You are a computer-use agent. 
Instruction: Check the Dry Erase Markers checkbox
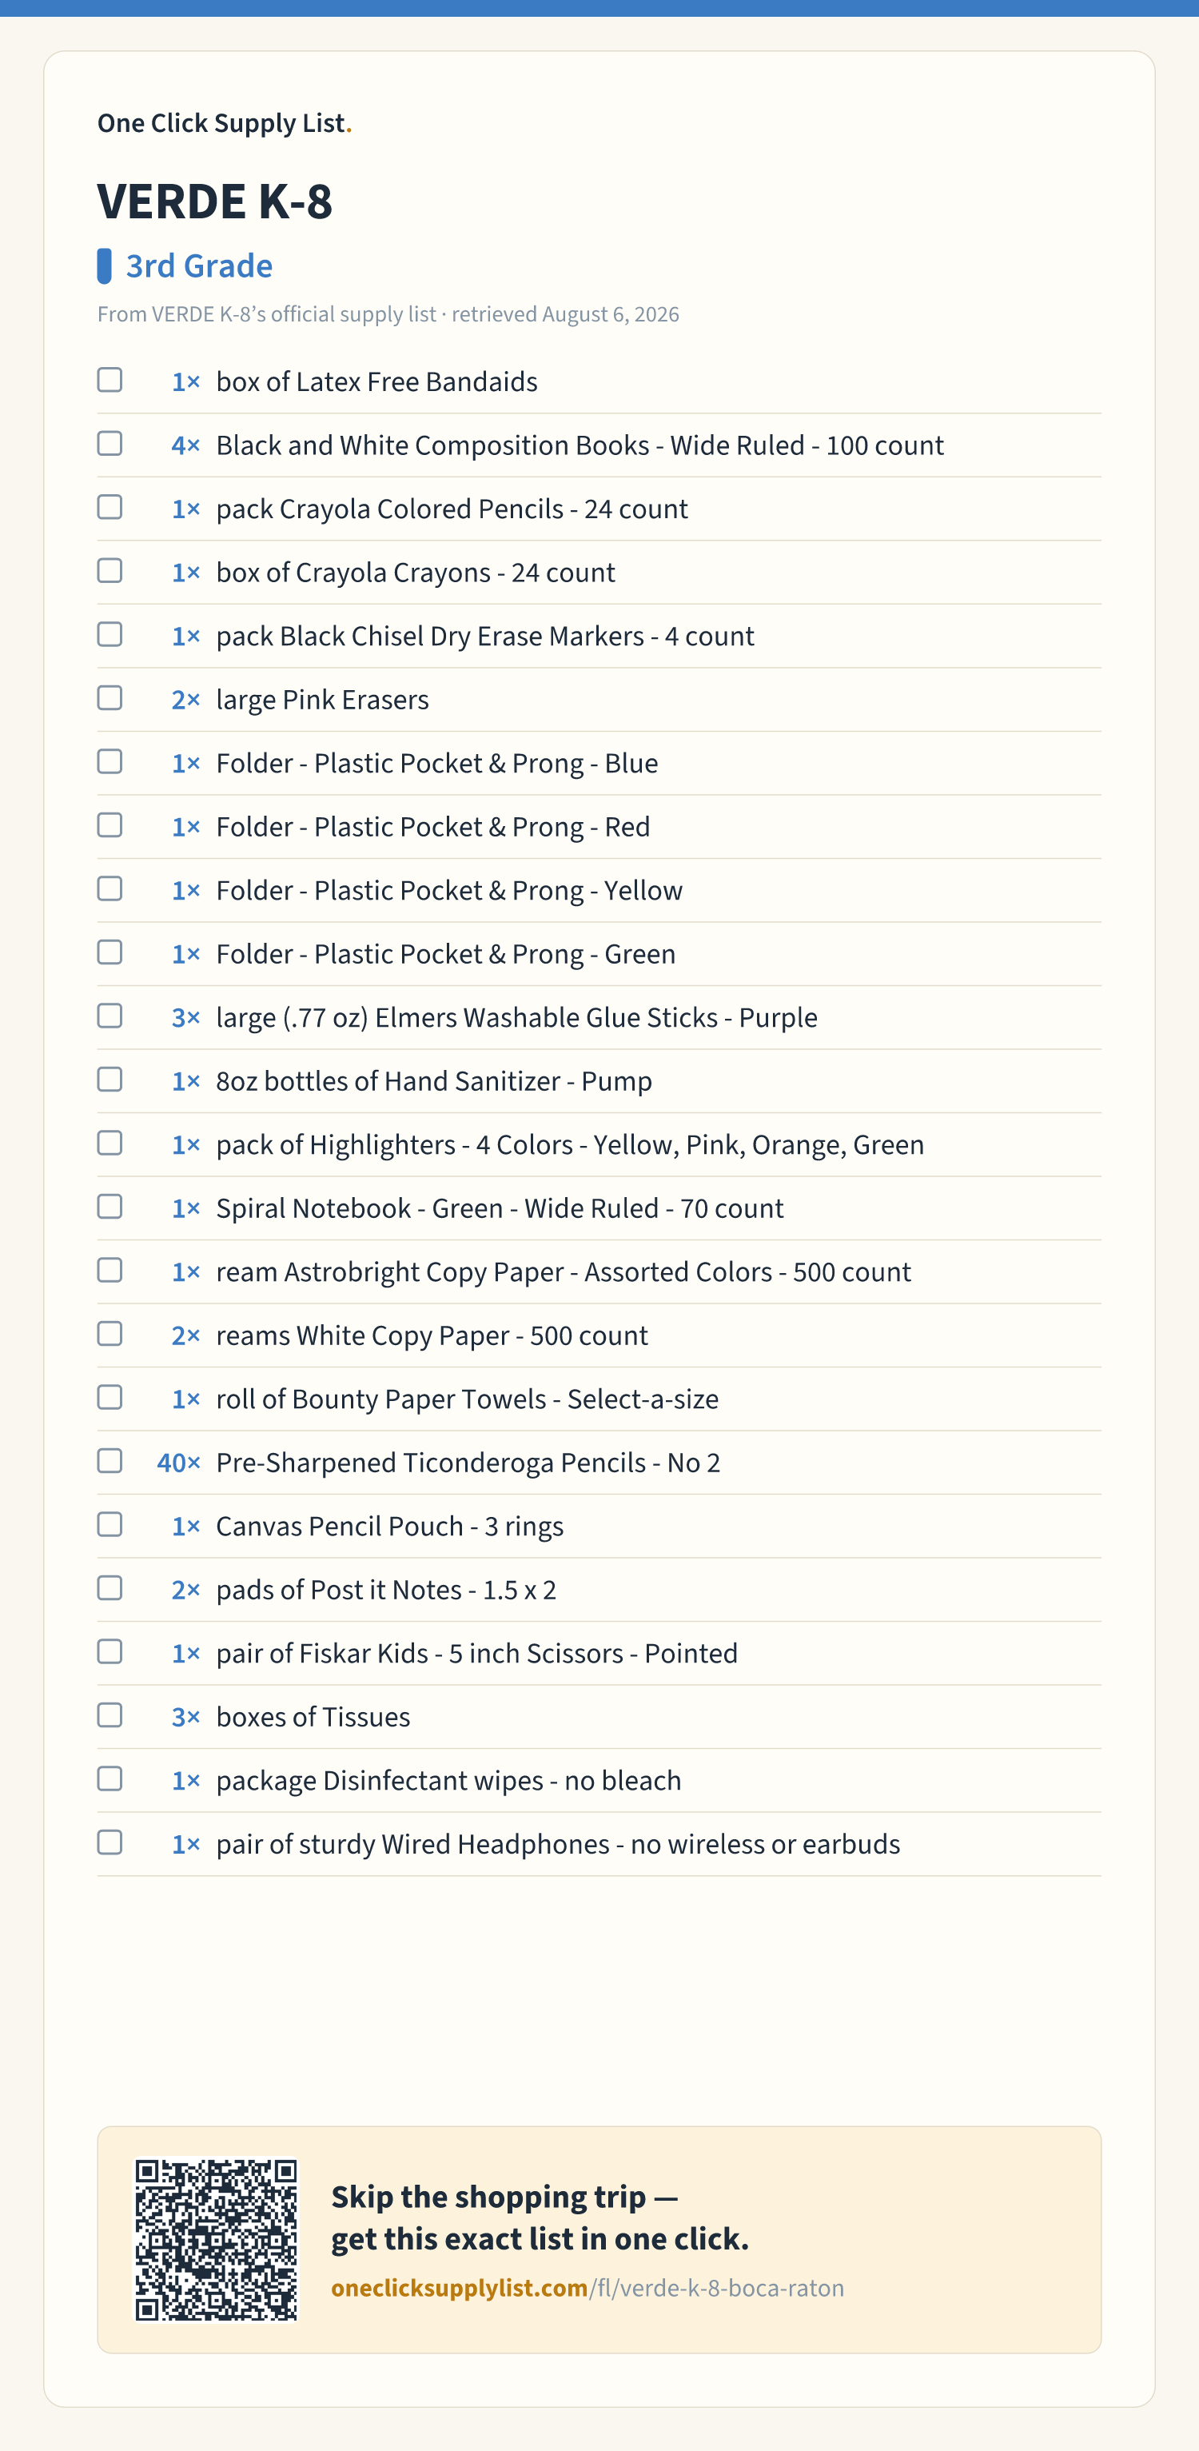[x=110, y=633]
